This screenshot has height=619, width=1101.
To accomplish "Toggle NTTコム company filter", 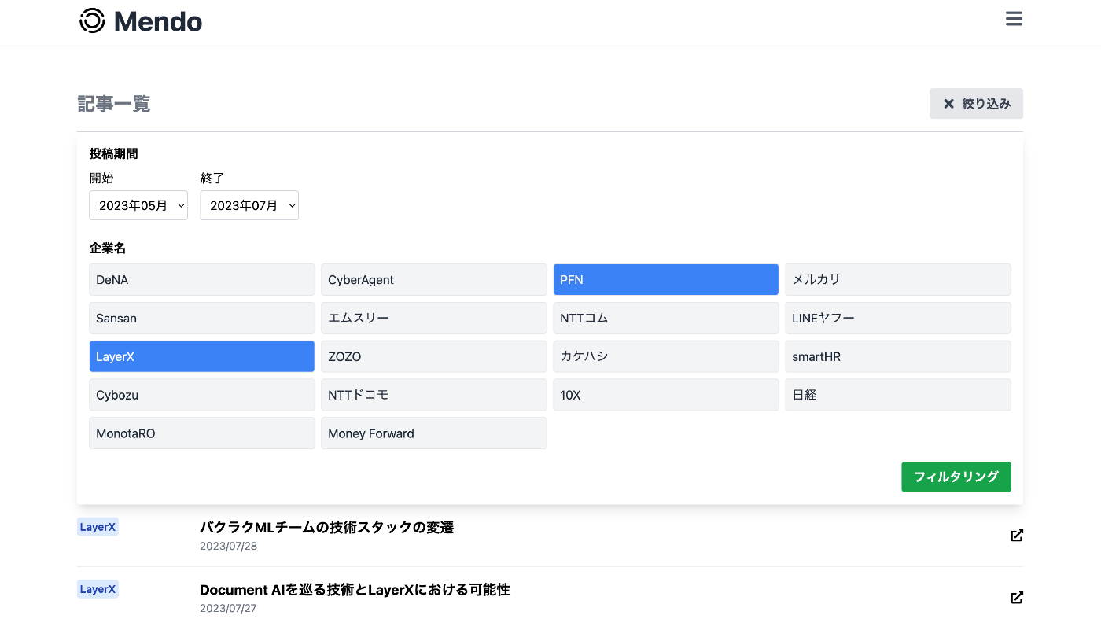I will [666, 319].
